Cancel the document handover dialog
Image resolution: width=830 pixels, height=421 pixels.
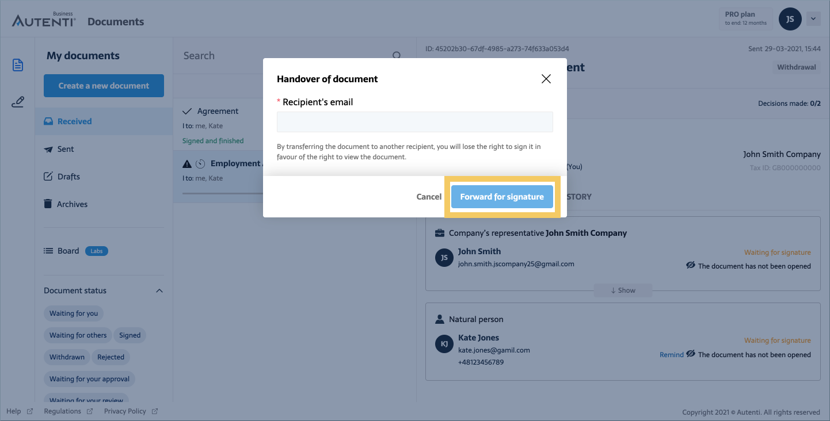[429, 197]
